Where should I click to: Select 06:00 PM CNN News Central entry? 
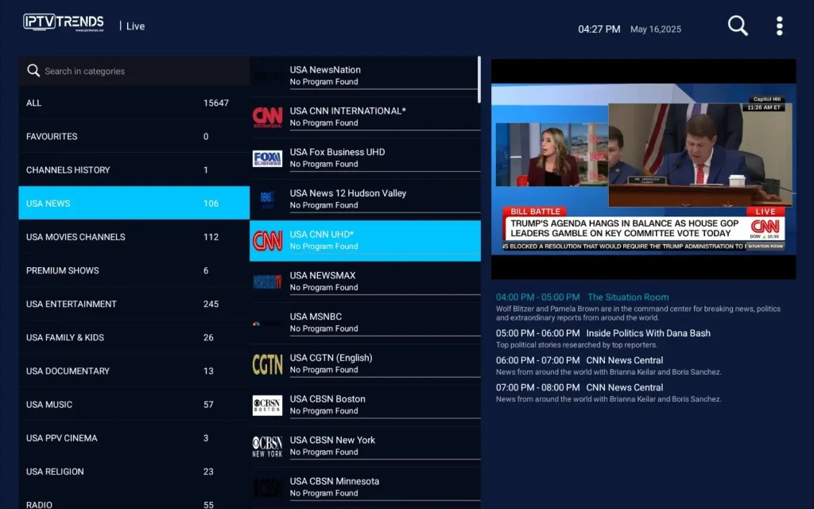click(608, 366)
